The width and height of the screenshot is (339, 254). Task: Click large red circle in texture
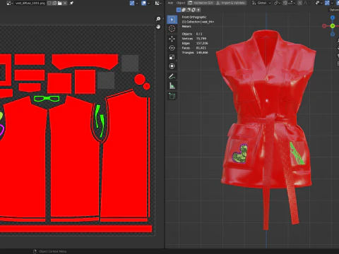140,80
